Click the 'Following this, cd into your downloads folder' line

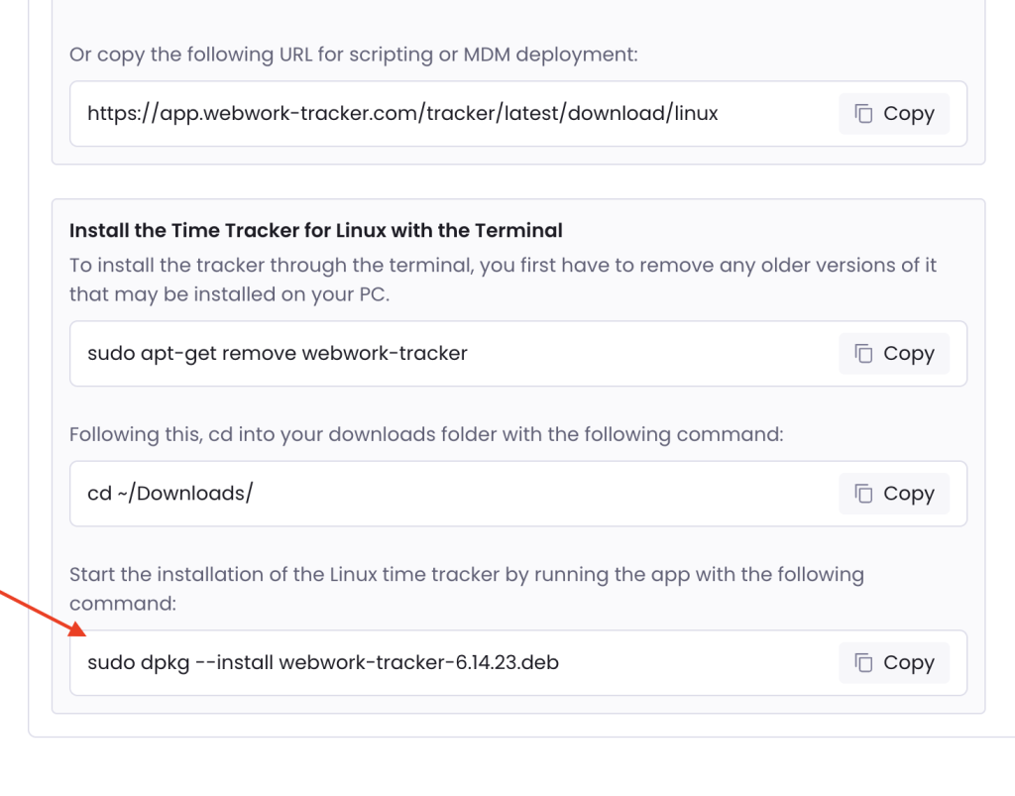[426, 434]
